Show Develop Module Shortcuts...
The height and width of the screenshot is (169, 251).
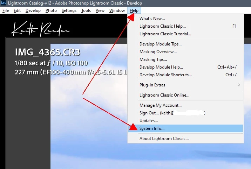185,75
